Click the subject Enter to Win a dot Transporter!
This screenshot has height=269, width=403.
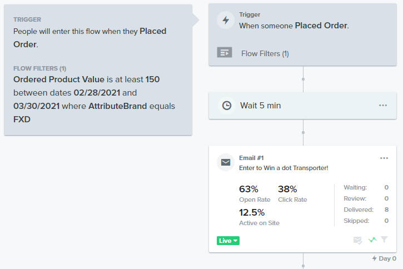tap(283, 168)
